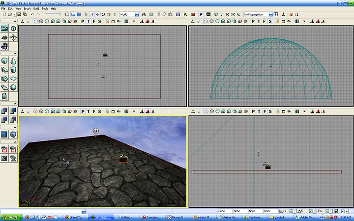Image resolution: width=354 pixels, height=221 pixels.
Task: Switch to Unreal To... taskbar window
Action: [x=75, y=218]
